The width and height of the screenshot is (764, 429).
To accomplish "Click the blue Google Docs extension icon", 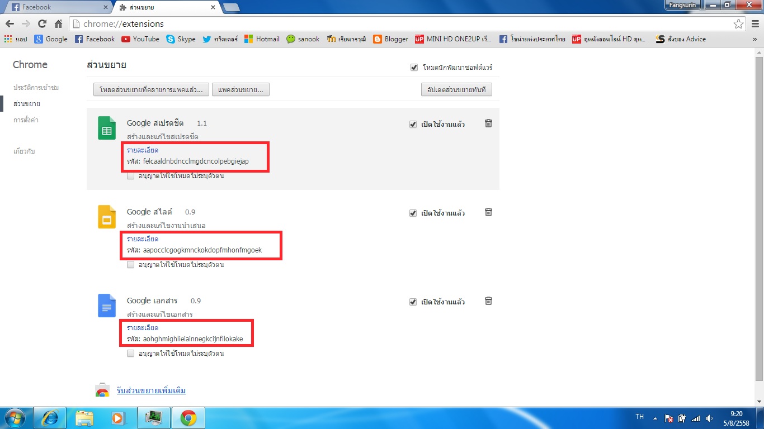I will pos(107,306).
